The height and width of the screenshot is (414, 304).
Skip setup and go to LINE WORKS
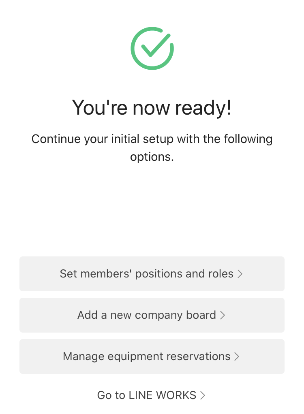tap(151, 395)
